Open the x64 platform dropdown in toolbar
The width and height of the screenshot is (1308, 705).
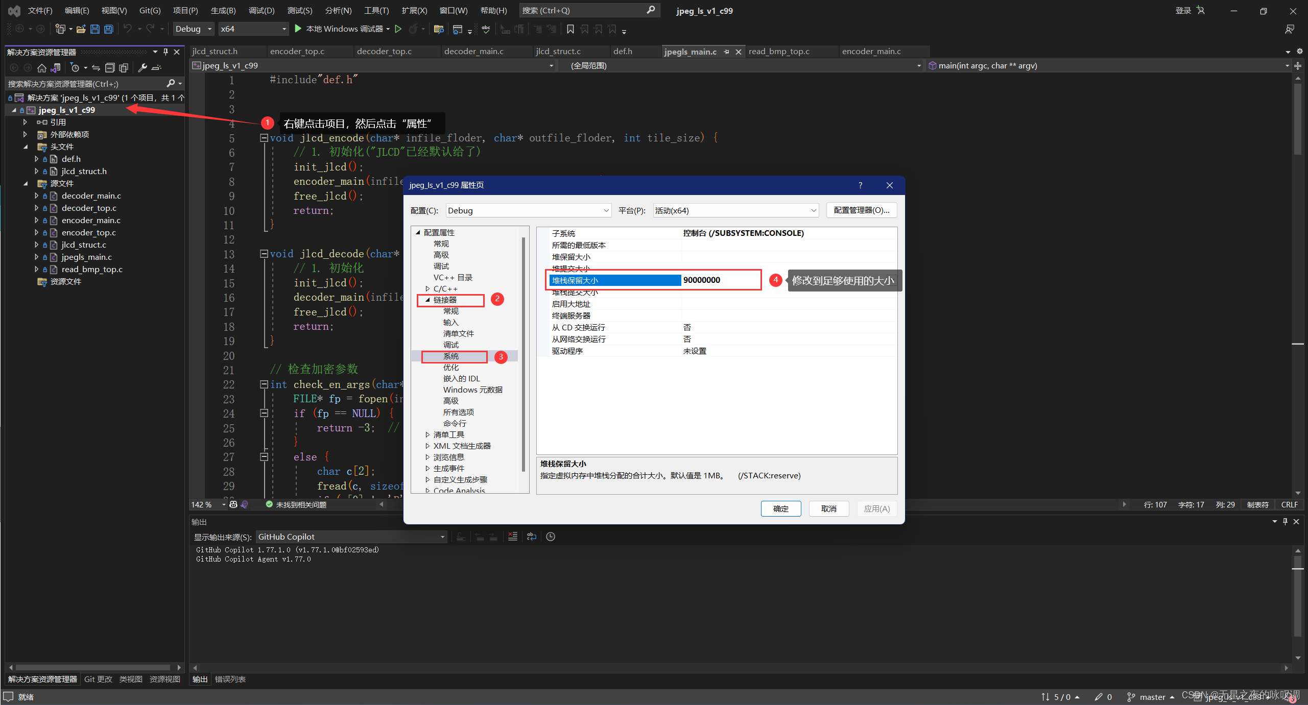253,29
